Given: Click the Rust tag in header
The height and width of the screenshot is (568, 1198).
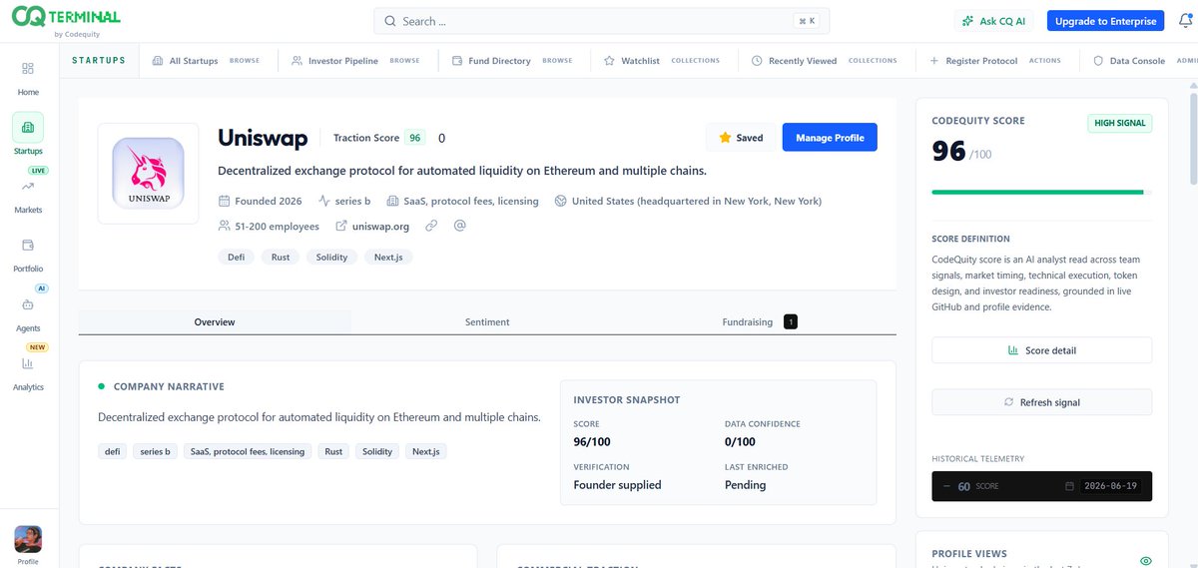Looking at the screenshot, I should tap(281, 257).
